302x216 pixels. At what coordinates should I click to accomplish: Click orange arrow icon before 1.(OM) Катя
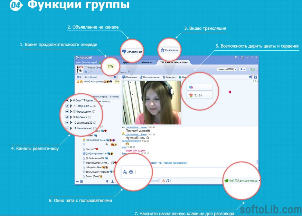tap(78, 82)
